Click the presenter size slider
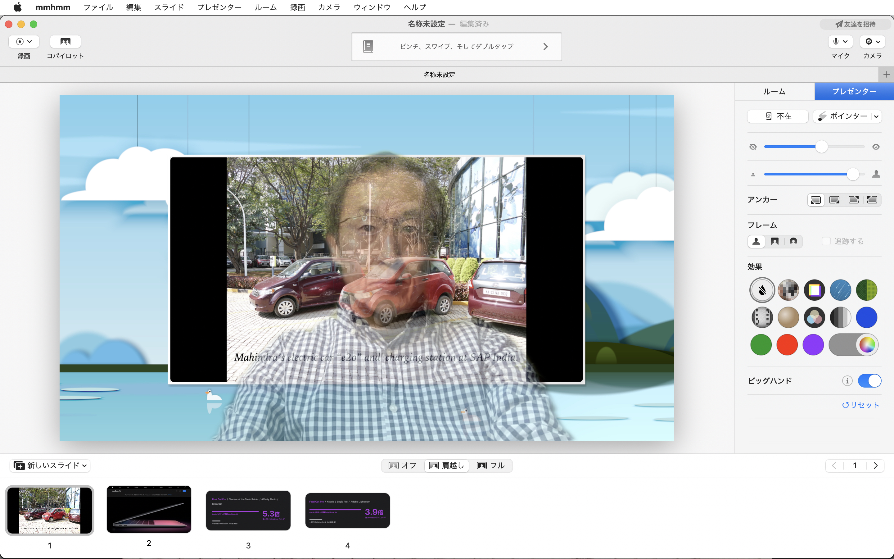 [814, 174]
